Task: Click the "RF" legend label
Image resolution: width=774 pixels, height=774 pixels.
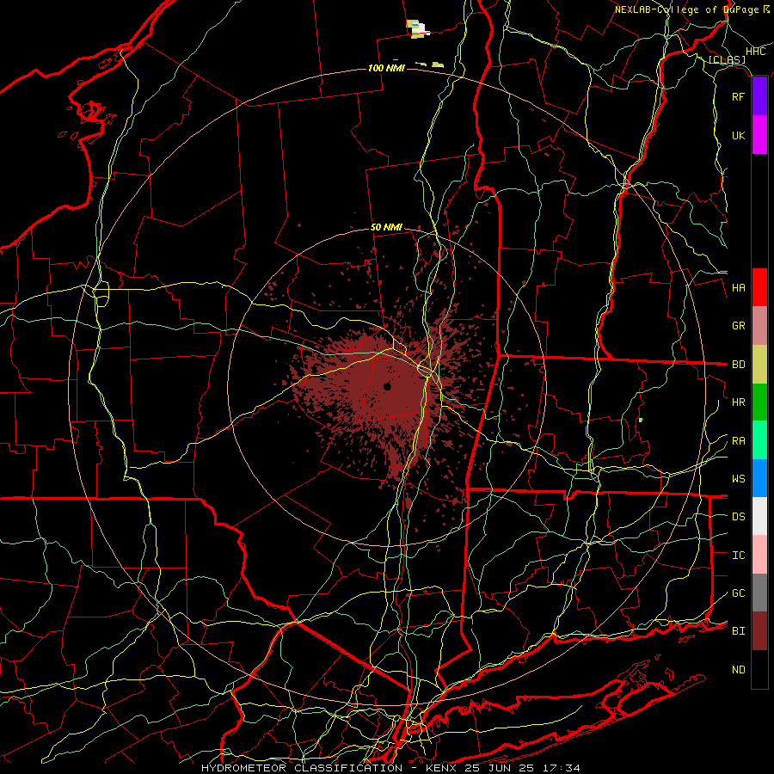Action: pos(738,96)
